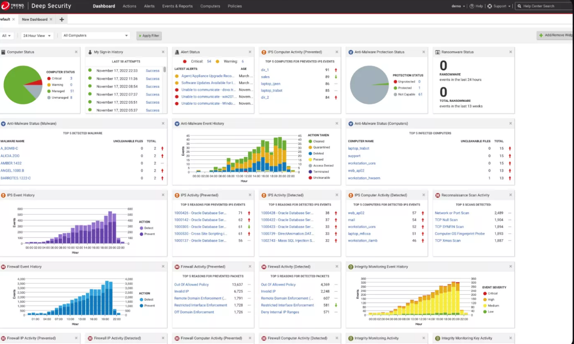Image resolution: width=574 pixels, height=344 pixels.
Task: Click the Reconnaissance Scan Activity widget icon
Action: pyautogui.click(x=437, y=195)
